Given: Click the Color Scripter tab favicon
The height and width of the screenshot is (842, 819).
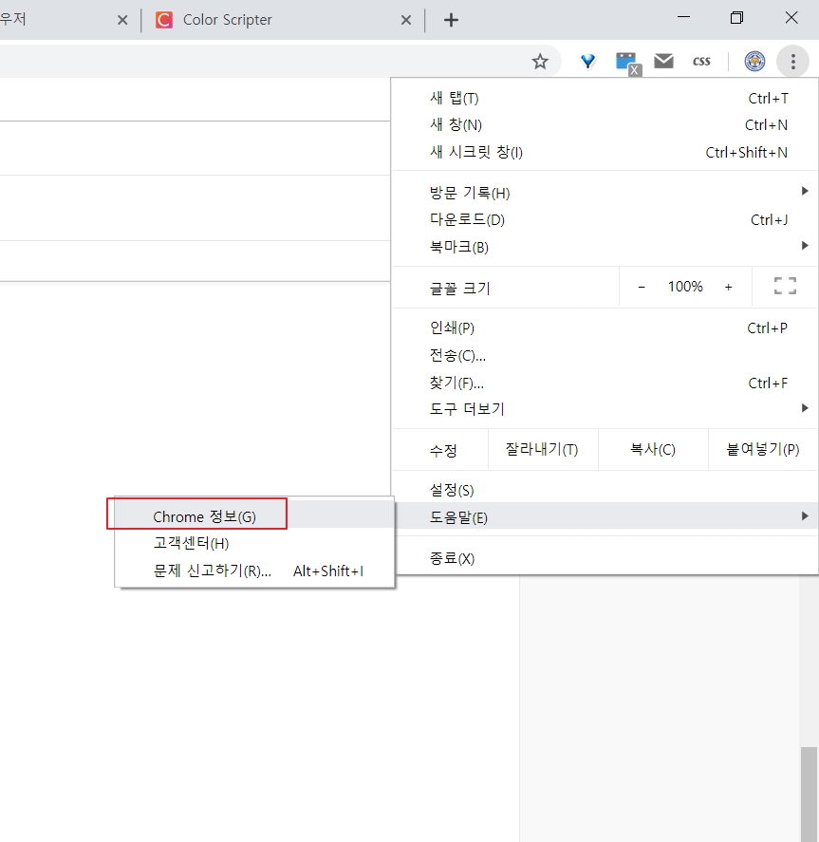Looking at the screenshot, I should pyautogui.click(x=163, y=20).
